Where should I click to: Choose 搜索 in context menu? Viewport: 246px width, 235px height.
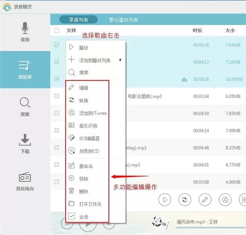tap(96, 72)
